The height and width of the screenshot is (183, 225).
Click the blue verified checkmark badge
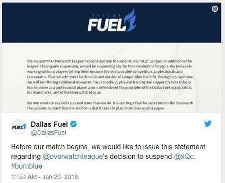pos(73,124)
